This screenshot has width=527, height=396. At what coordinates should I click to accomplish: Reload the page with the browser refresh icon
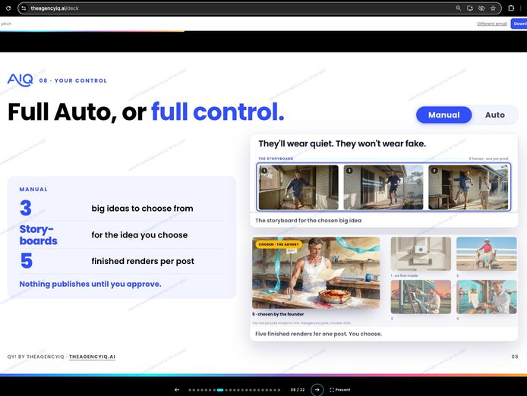coord(8,8)
